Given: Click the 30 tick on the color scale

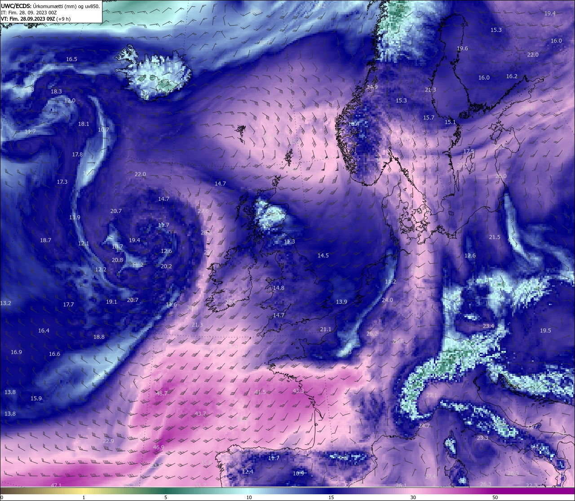Looking at the screenshot, I should point(413,497).
